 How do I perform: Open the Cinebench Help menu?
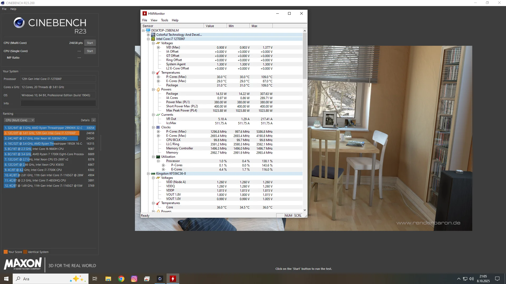click(13, 9)
